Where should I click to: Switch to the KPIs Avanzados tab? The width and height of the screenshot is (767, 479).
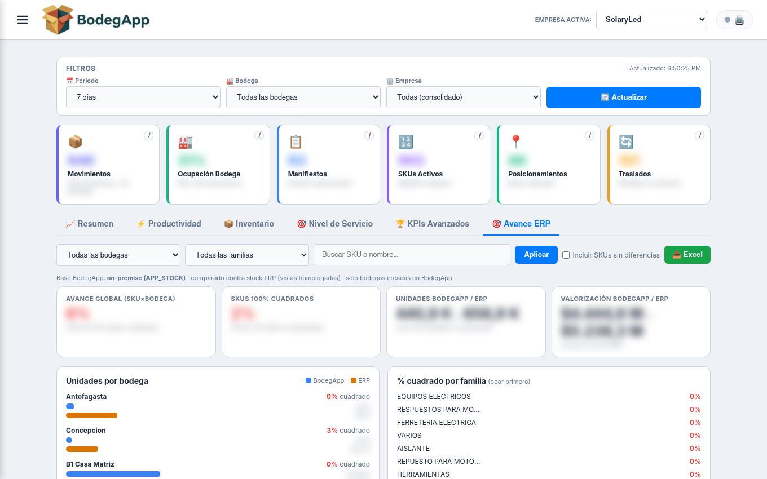[433, 224]
